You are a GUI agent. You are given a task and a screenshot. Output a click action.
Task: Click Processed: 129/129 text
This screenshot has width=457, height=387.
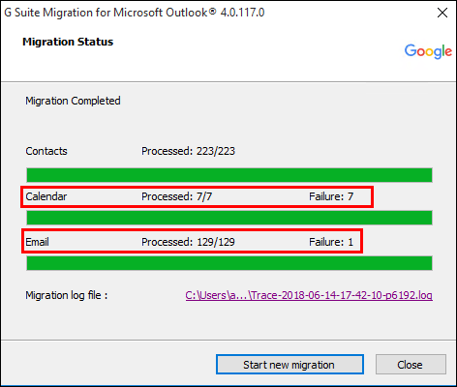pyautogui.click(x=188, y=242)
